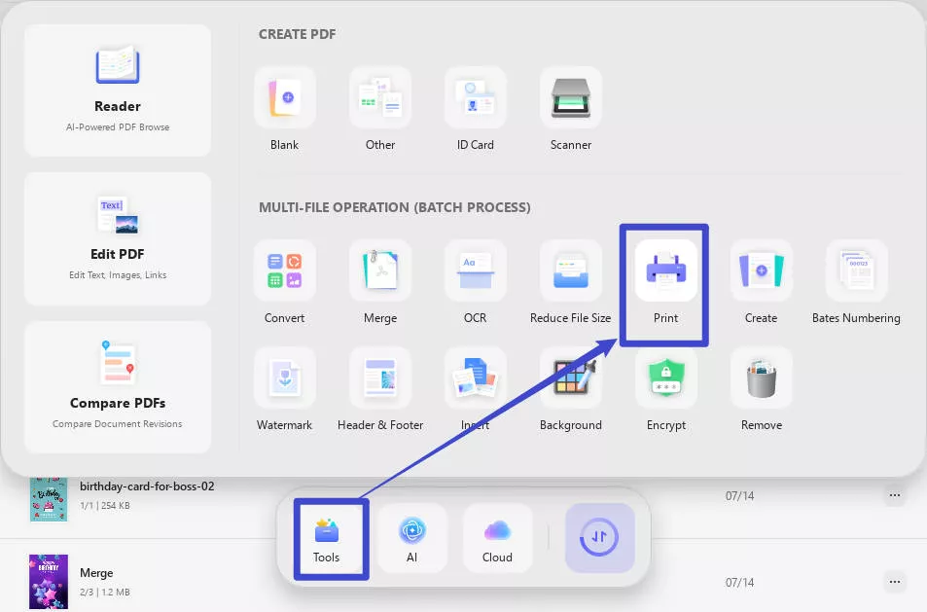The image size is (927, 612).
Task: Click the Other create PDF icon
Action: 380,97
